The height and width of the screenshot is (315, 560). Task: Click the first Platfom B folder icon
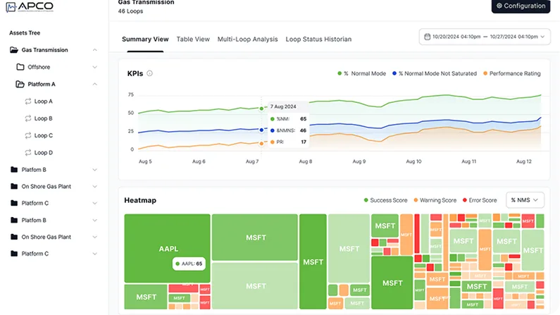pyautogui.click(x=14, y=170)
